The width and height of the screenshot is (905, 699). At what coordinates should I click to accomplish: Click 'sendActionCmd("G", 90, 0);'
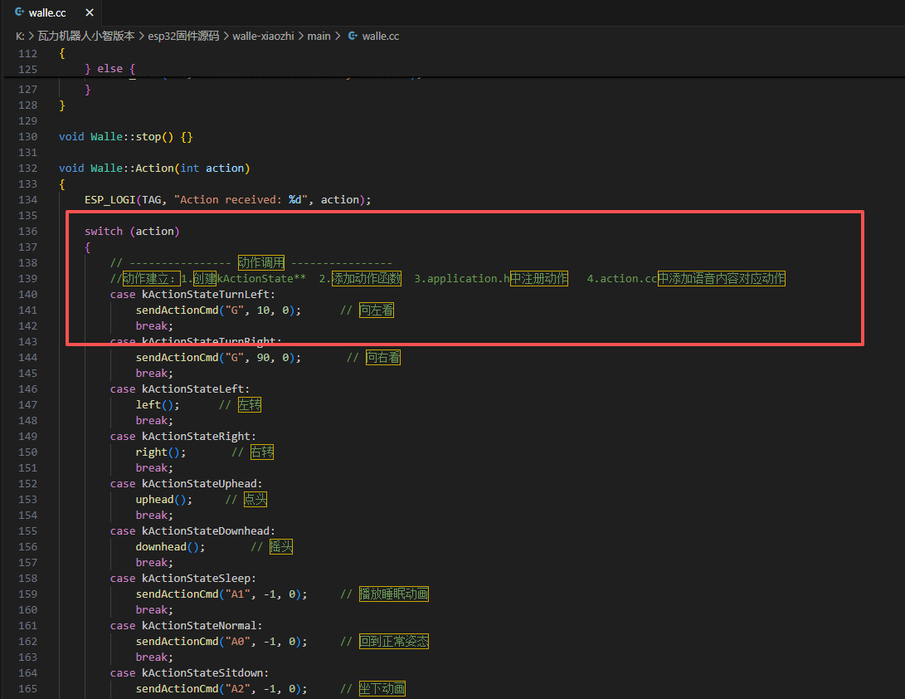point(218,358)
